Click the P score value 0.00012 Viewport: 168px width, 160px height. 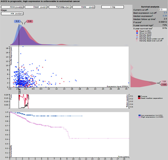pos(163,22)
